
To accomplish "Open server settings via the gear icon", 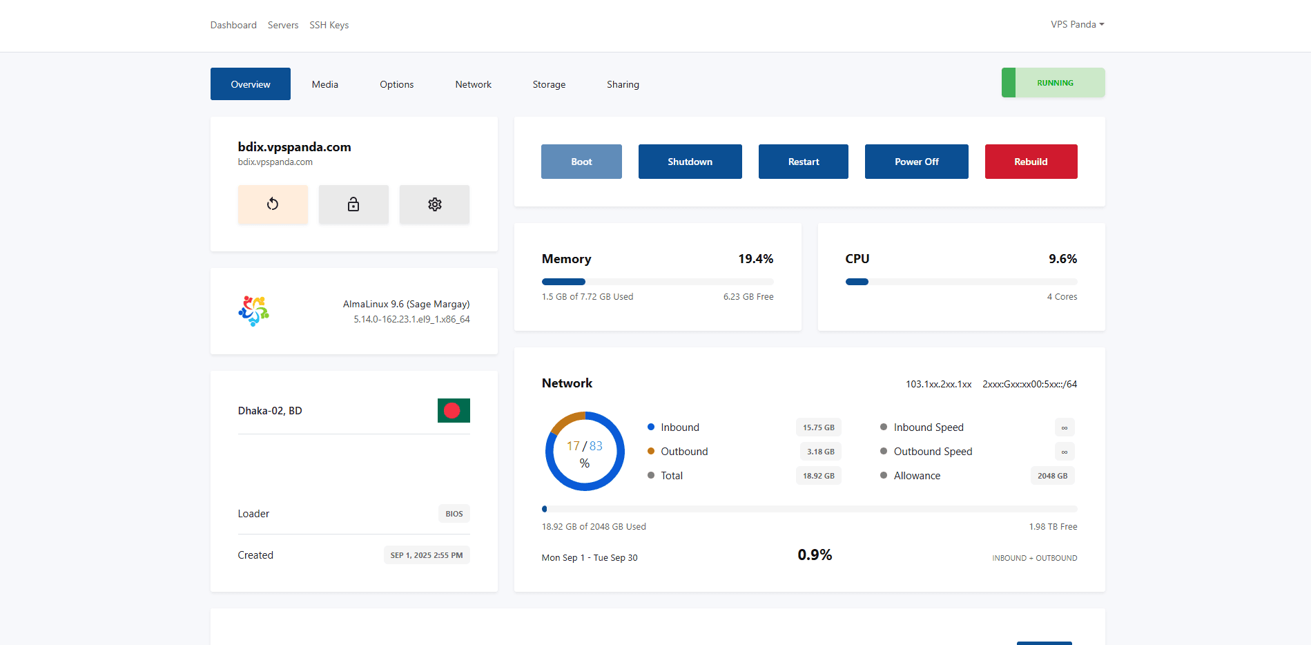I will [x=434, y=204].
